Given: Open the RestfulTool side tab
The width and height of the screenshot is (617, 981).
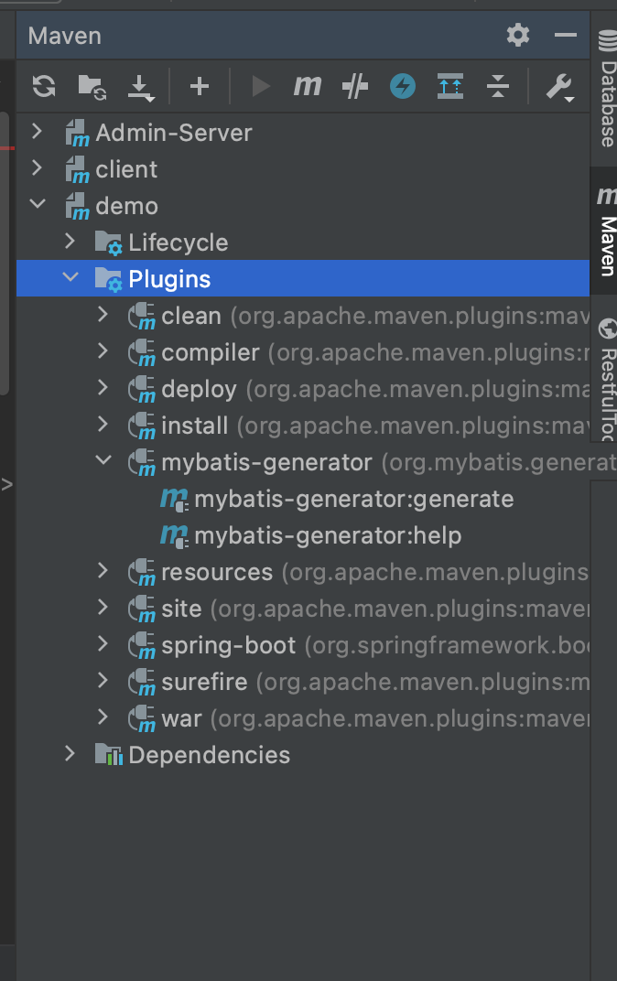Looking at the screenshot, I should [x=607, y=380].
